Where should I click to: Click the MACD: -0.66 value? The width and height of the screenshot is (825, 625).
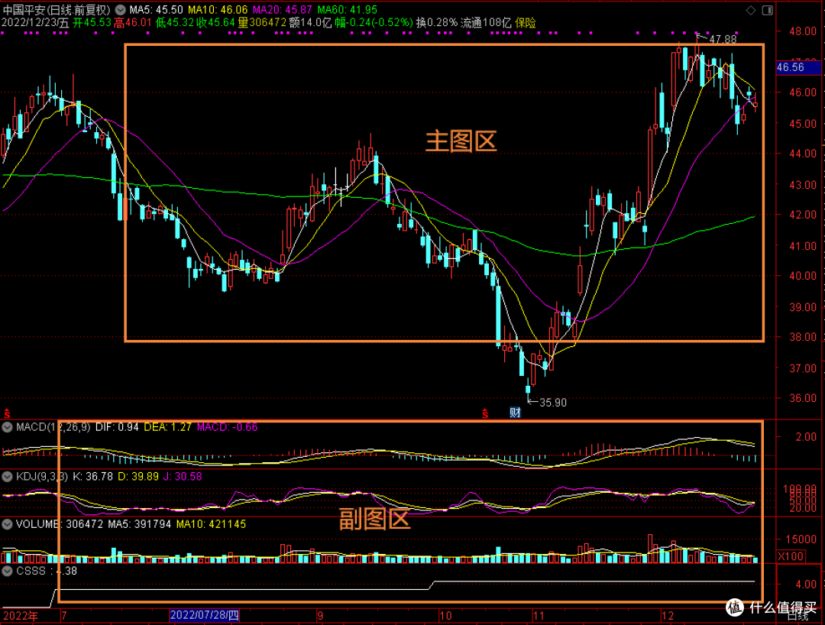click(228, 427)
